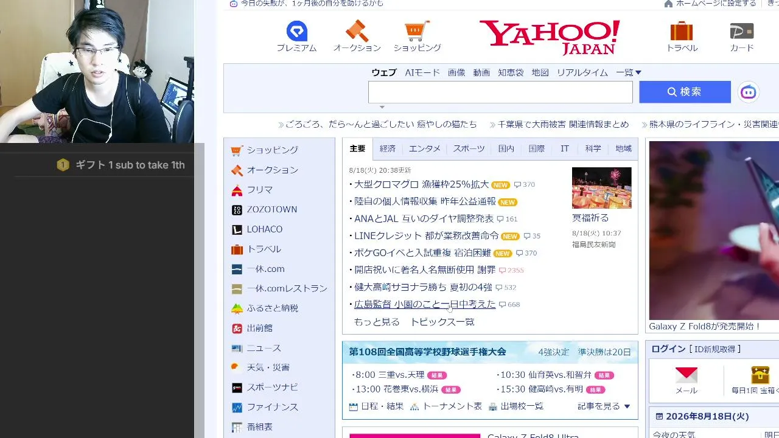This screenshot has height=438, width=779.
Task: Click the 一休.comレストラン sidebar icon
Action: tap(237, 289)
